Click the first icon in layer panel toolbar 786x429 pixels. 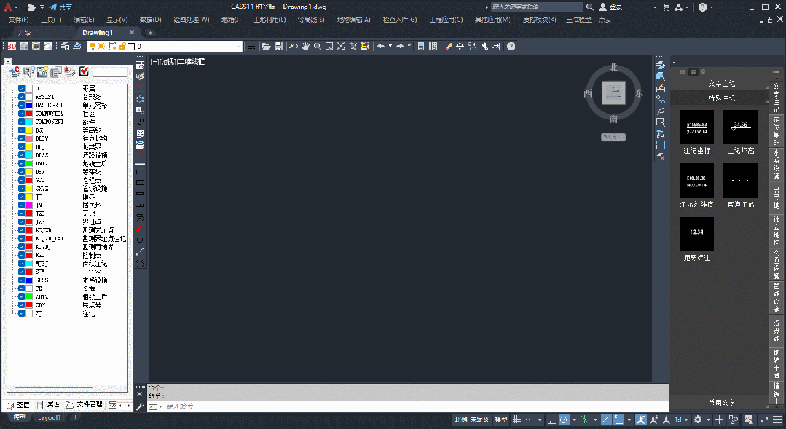coord(15,72)
